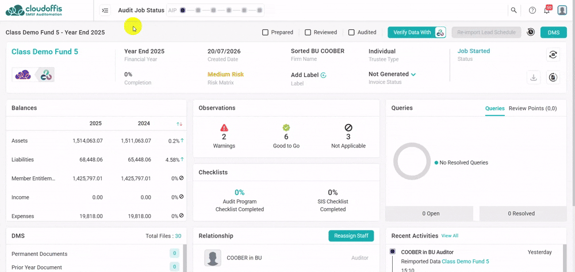Open the search magnifier icon
The height and width of the screenshot is (272, 575).
[x=513, y=10]
